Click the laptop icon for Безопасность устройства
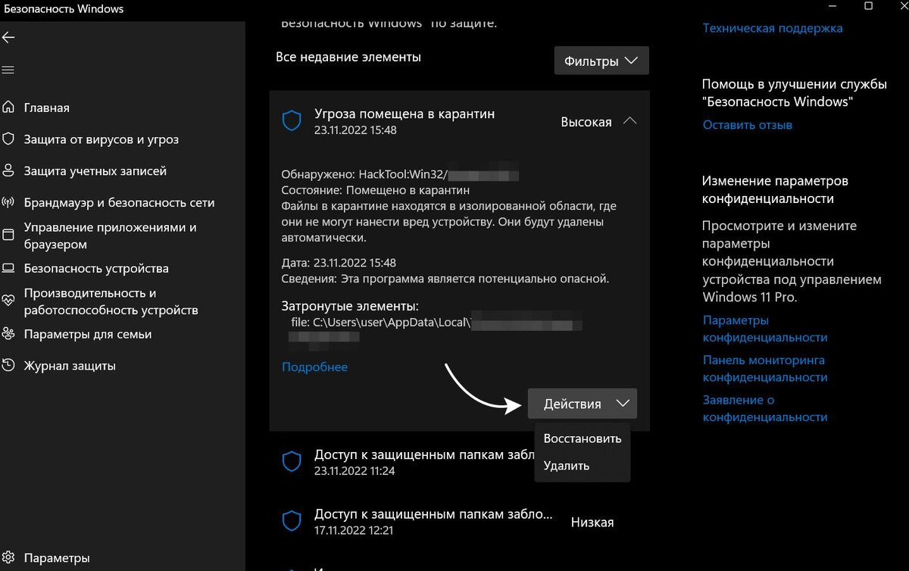This screenshot has width=909, height=571. 8,268
